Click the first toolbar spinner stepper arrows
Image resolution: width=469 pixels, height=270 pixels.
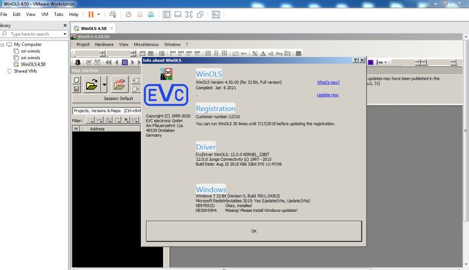[x=103, y=53]
